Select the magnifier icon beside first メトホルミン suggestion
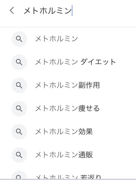136x180 pixels. [x=19, y=39]
